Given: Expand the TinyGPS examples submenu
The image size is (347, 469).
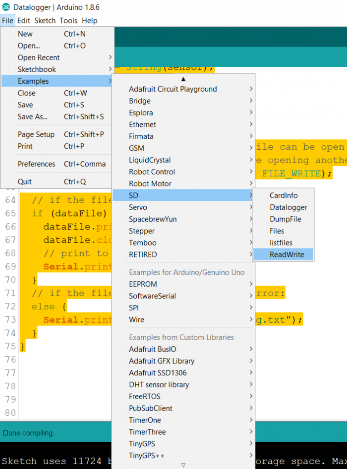Looking at the screenshot, I should (183, 444).
